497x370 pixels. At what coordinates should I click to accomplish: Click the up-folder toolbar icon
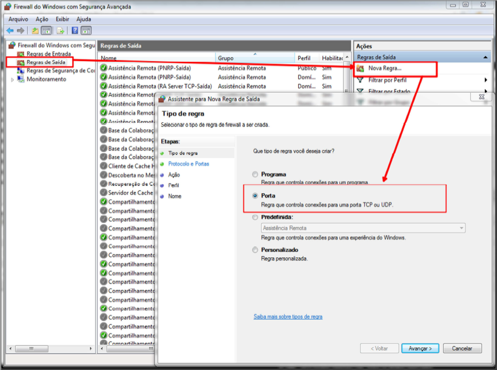35,30
